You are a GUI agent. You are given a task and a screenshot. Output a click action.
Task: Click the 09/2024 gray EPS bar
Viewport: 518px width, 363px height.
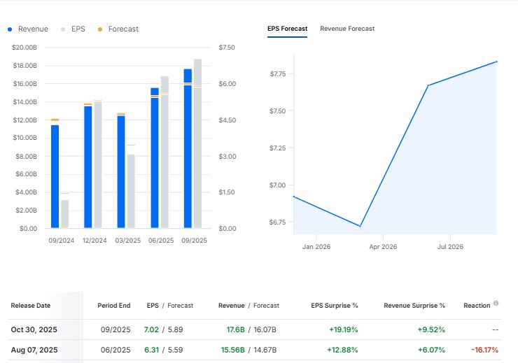[65, 213]
